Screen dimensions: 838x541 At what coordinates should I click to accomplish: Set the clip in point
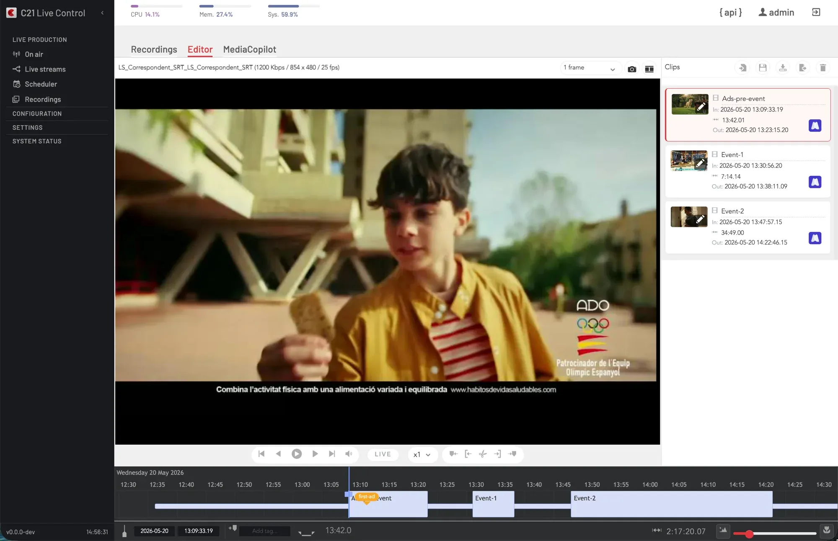(x=468, y=454)
